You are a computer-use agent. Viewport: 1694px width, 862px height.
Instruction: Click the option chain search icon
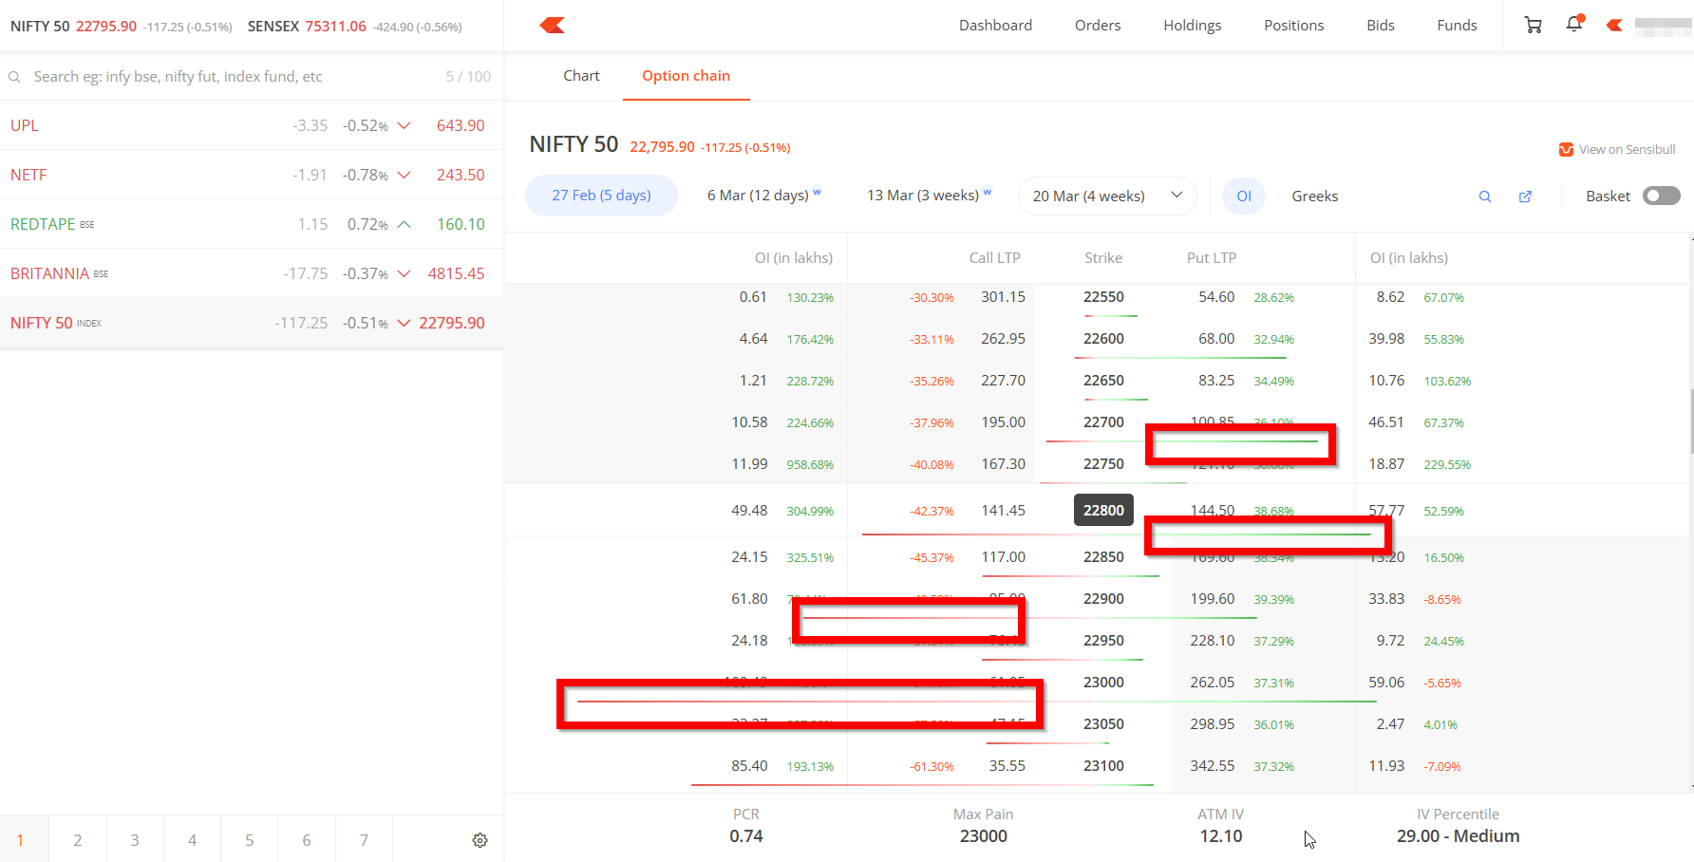[1485, 197]
